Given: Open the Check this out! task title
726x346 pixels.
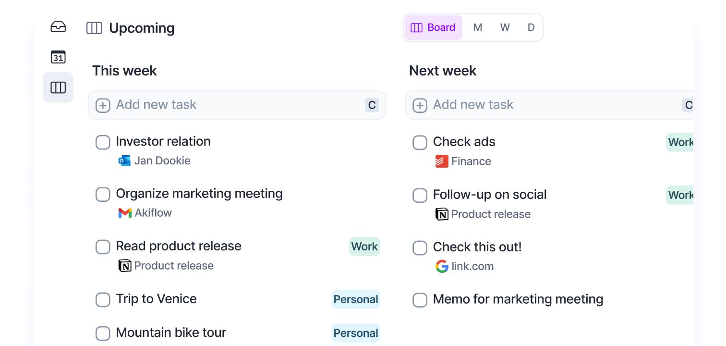Looking at the screenshot, I should 477,247.
